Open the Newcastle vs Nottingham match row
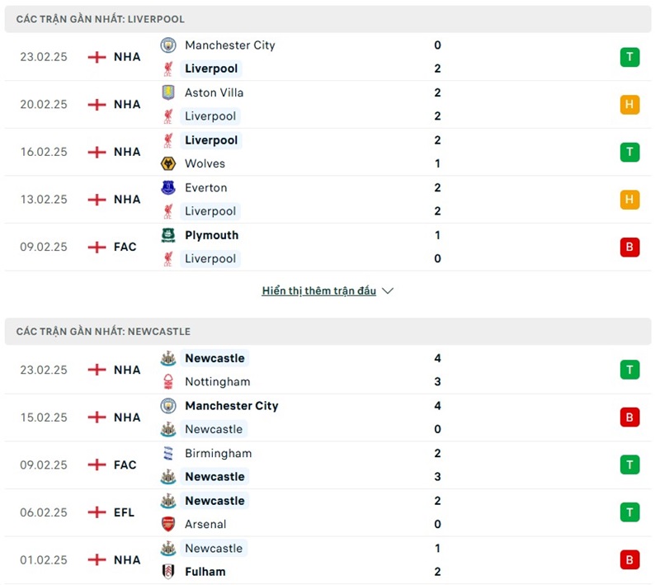 point(330,370)
